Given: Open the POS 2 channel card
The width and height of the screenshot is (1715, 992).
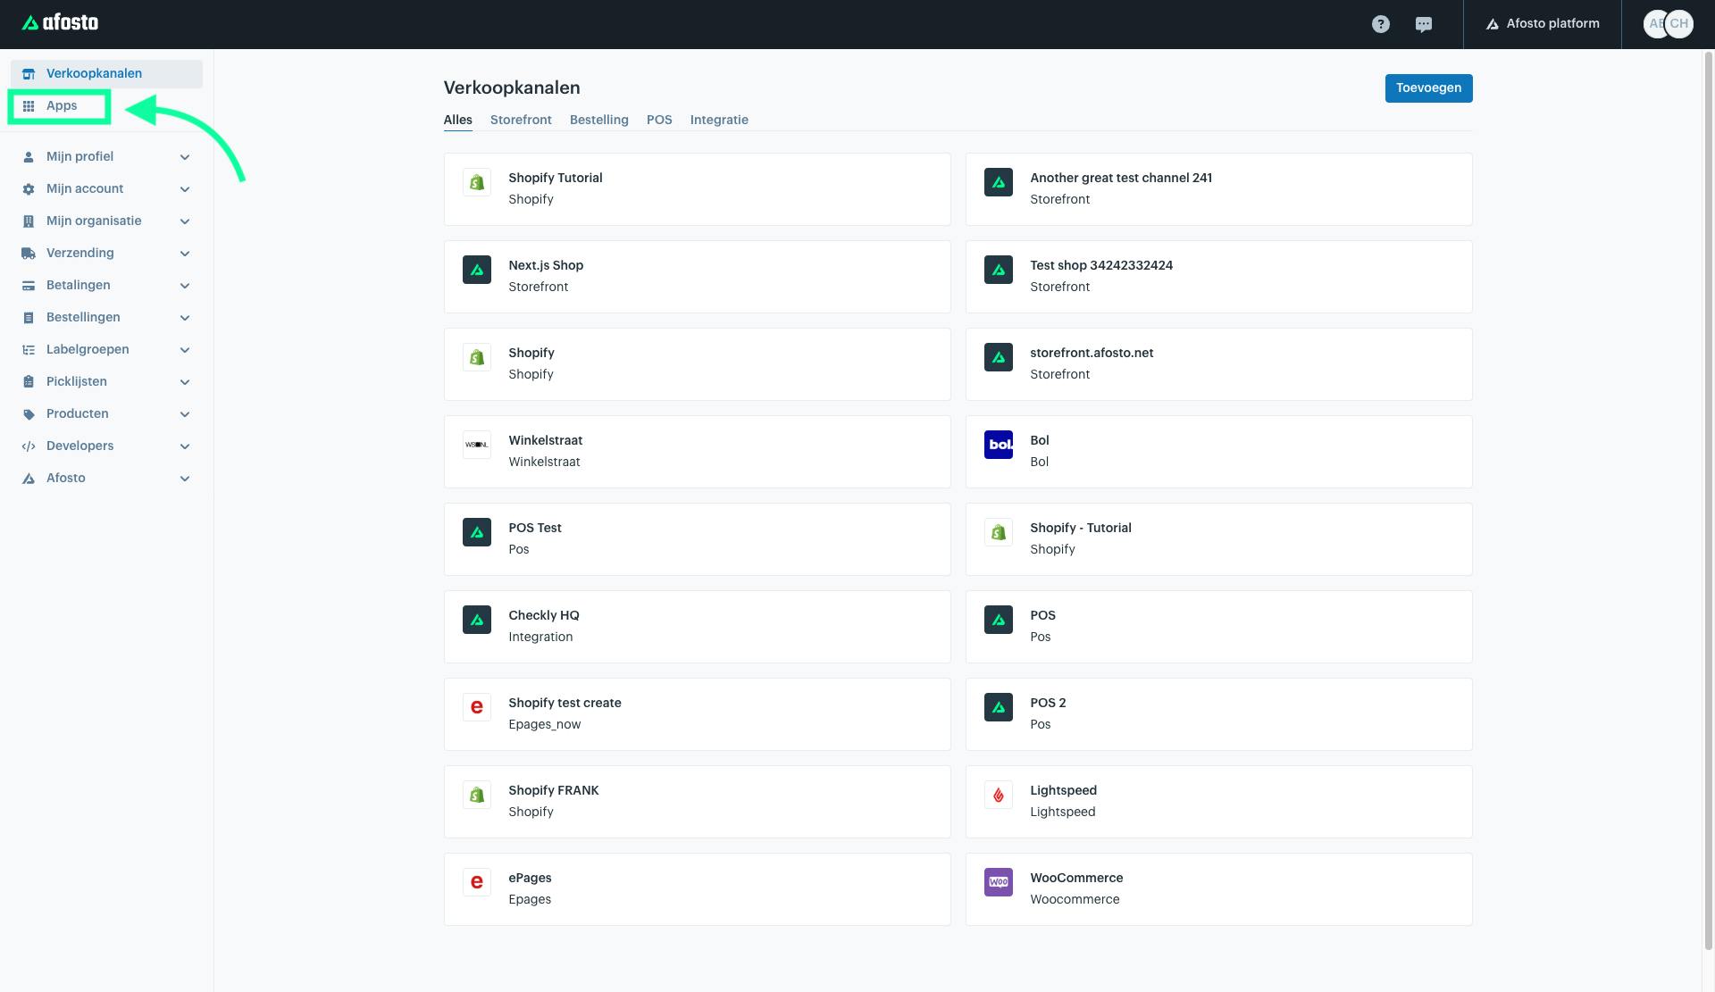Looking at the screenshot, I should pyautogui.click(x=1219, y=714).
